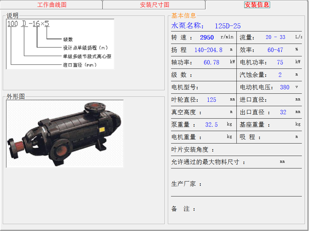Click the 电机功率 label
This screenshot has width=309, height=231.
pyautogui.click(x=253, y=63)
